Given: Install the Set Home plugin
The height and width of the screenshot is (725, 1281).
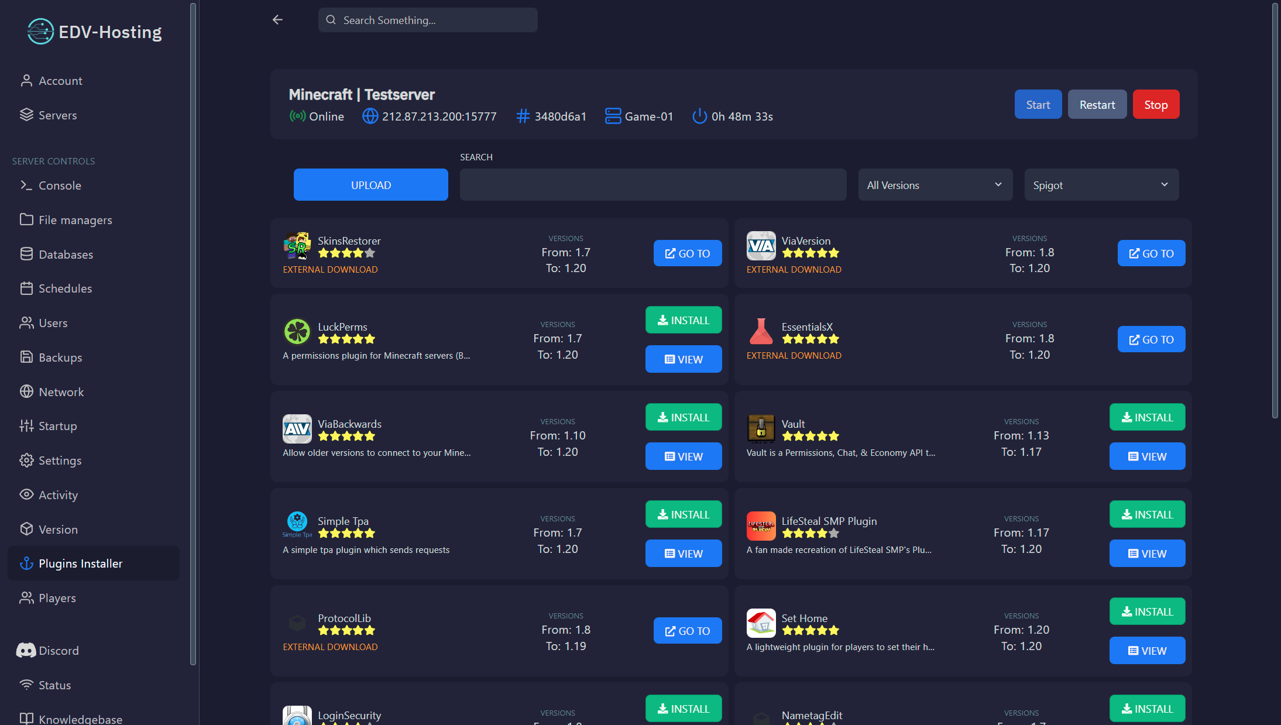Looking at the screenshot, I should (1147, 611).
